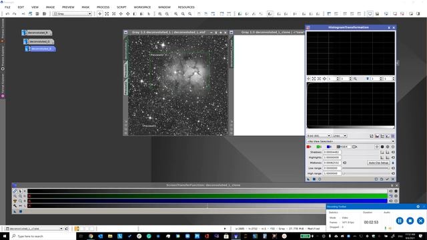Open the SCRIPT menu
Screen dimensions: 427x240
[x=121, y=7]
